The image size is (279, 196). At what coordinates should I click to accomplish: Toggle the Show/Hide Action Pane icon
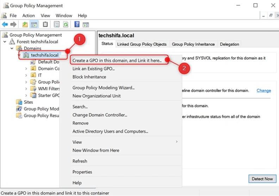tap(86, 25)
